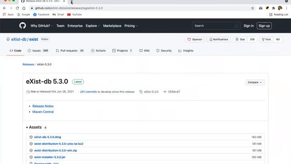The image size is (291, 164).
Task: View the 161 forks count
Action: [x=278, y=40]
